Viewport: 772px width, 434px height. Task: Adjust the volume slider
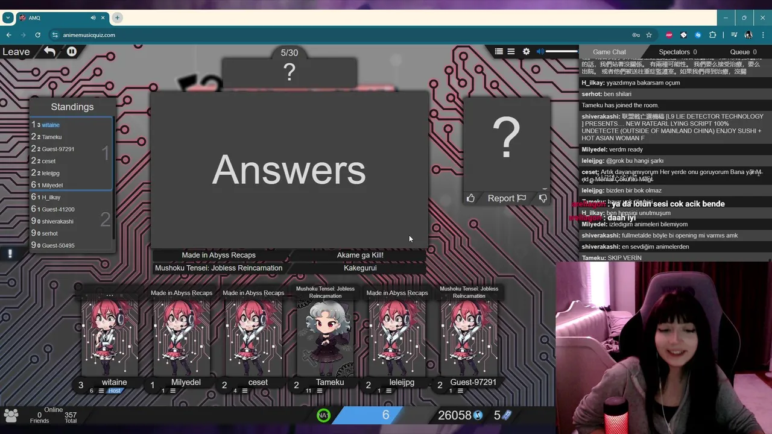pos(562,52)
